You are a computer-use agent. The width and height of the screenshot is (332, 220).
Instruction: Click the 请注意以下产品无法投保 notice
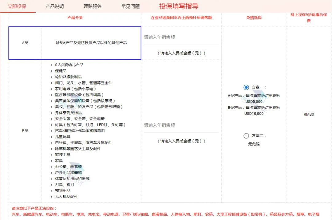(x=34, y=208)
